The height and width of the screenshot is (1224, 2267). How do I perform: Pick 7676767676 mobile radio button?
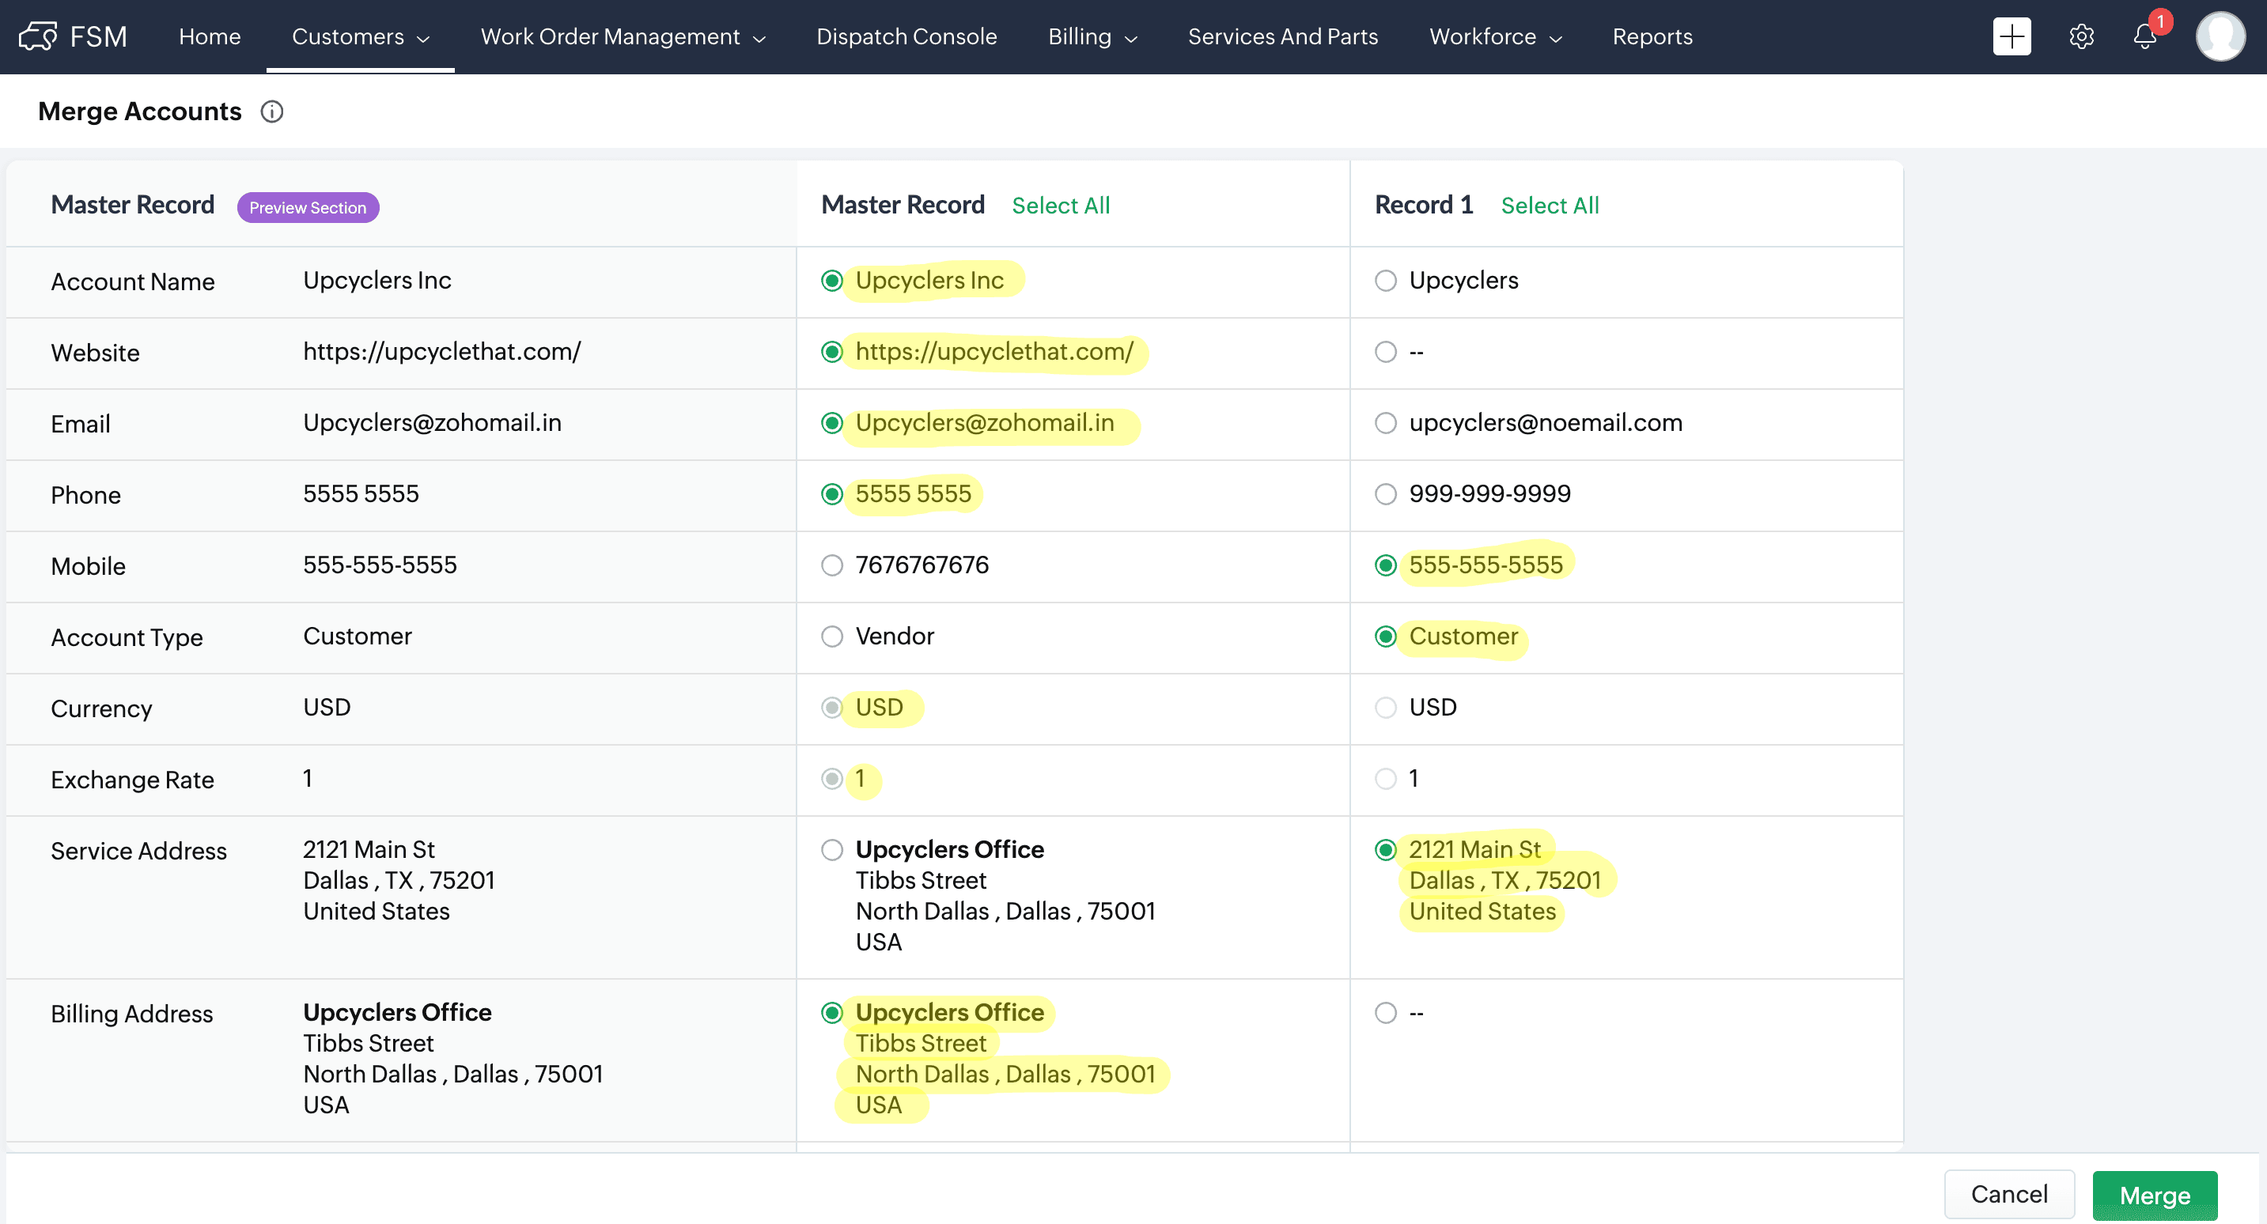tap(831, 565)
